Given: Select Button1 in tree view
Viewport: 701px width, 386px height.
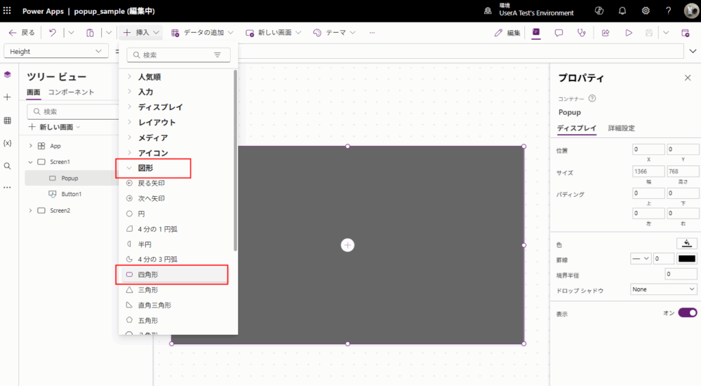Looking at the screenshot, I should click(x=71, y=194).
